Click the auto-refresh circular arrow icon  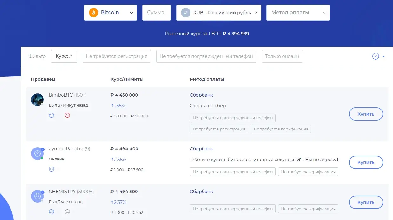pyautogui.click(x=376, y=56)
